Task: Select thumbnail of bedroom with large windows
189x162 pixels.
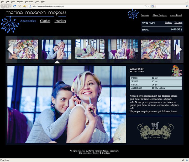Action: point(90,49)
